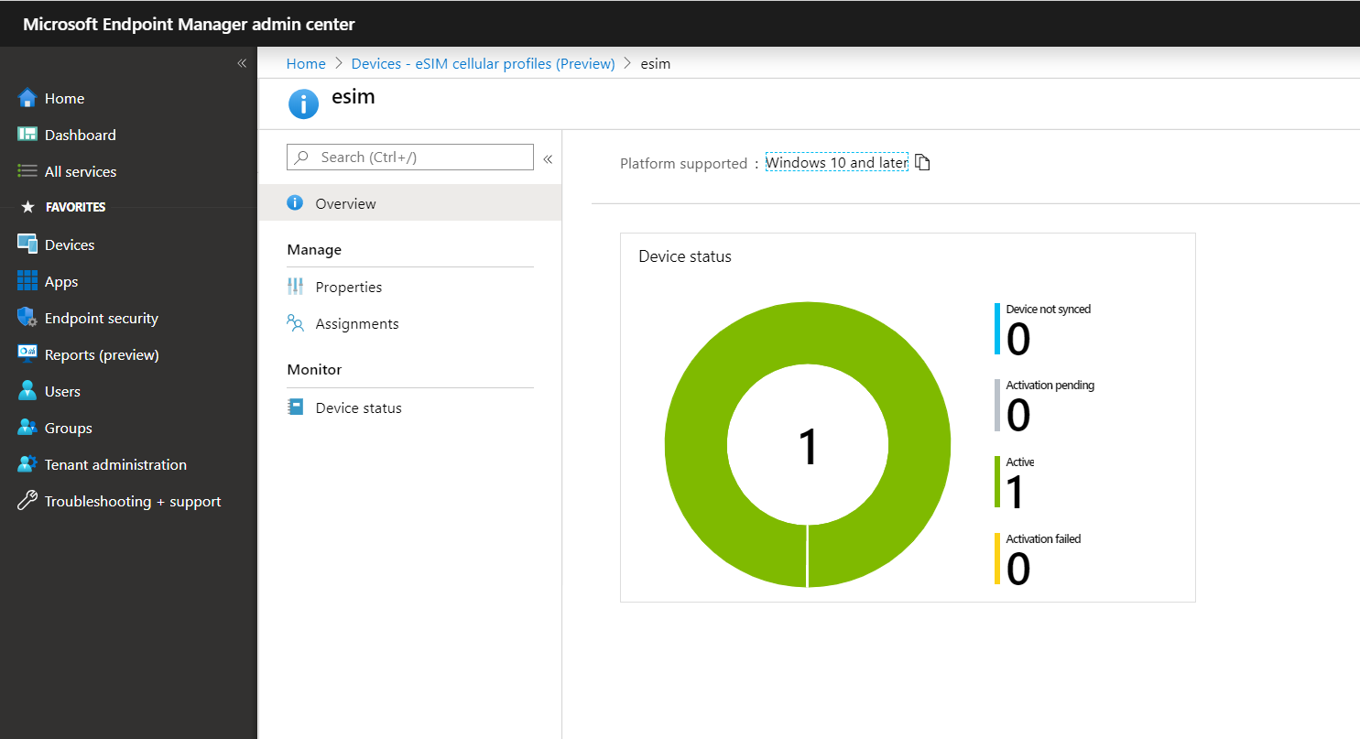The image size is (1360, 739).
Task: Open Users from the navigation pane
Action: pos(62,391)
